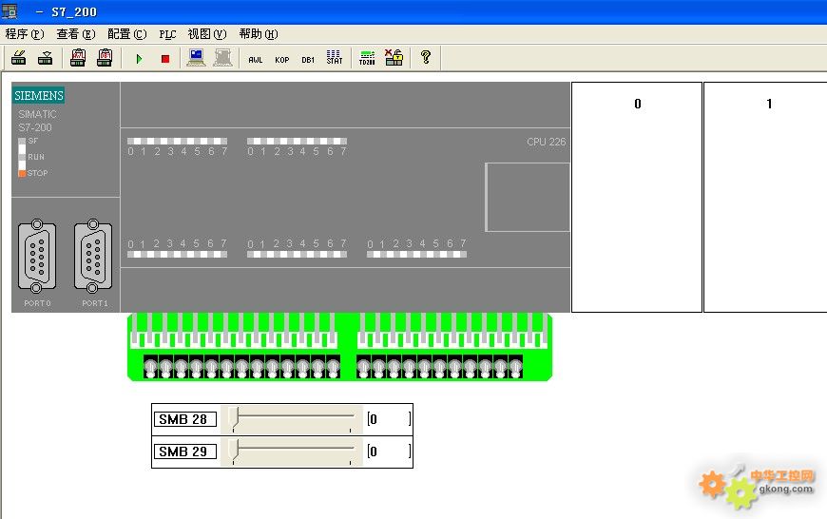Screen dimensions: 827x519
Task: Click the padlock password icon
Action: (x=394, y=57)
